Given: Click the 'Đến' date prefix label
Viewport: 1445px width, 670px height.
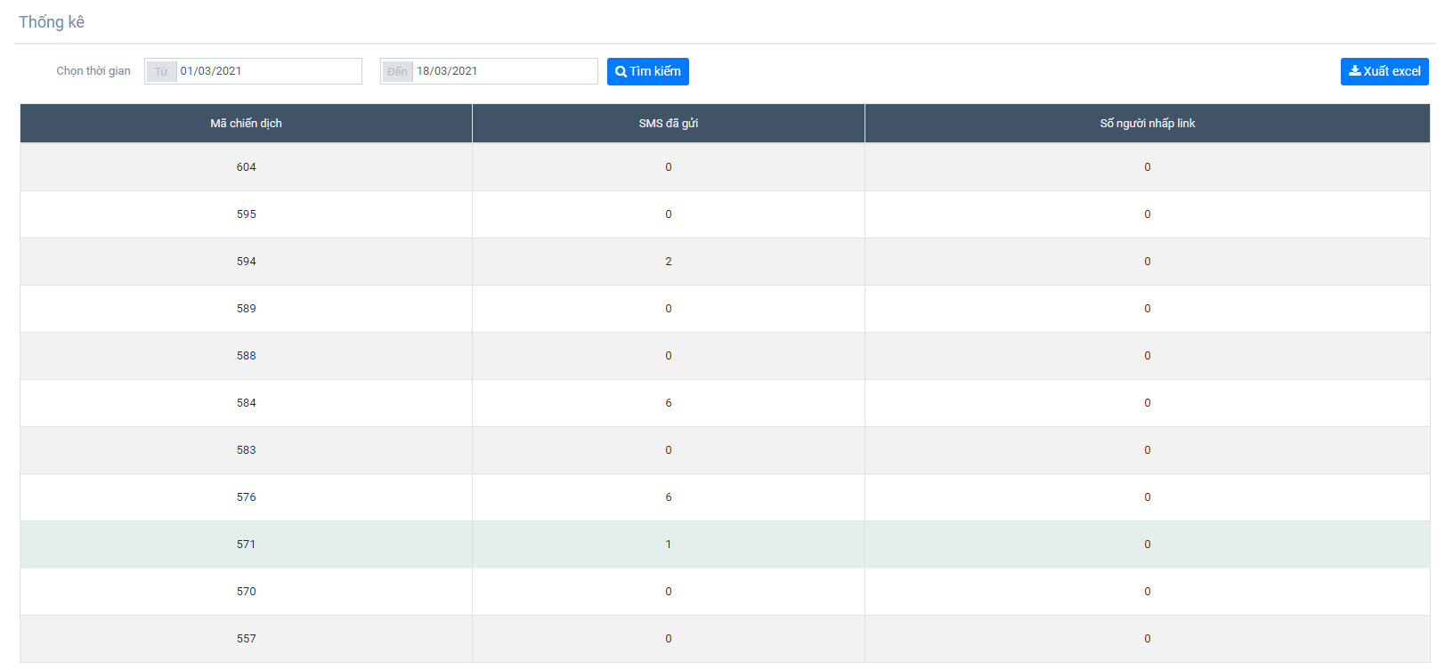Looking at the screenshot, I should tap(397, 71).
